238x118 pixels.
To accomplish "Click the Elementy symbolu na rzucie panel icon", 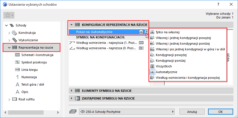I will coord(77,91).
